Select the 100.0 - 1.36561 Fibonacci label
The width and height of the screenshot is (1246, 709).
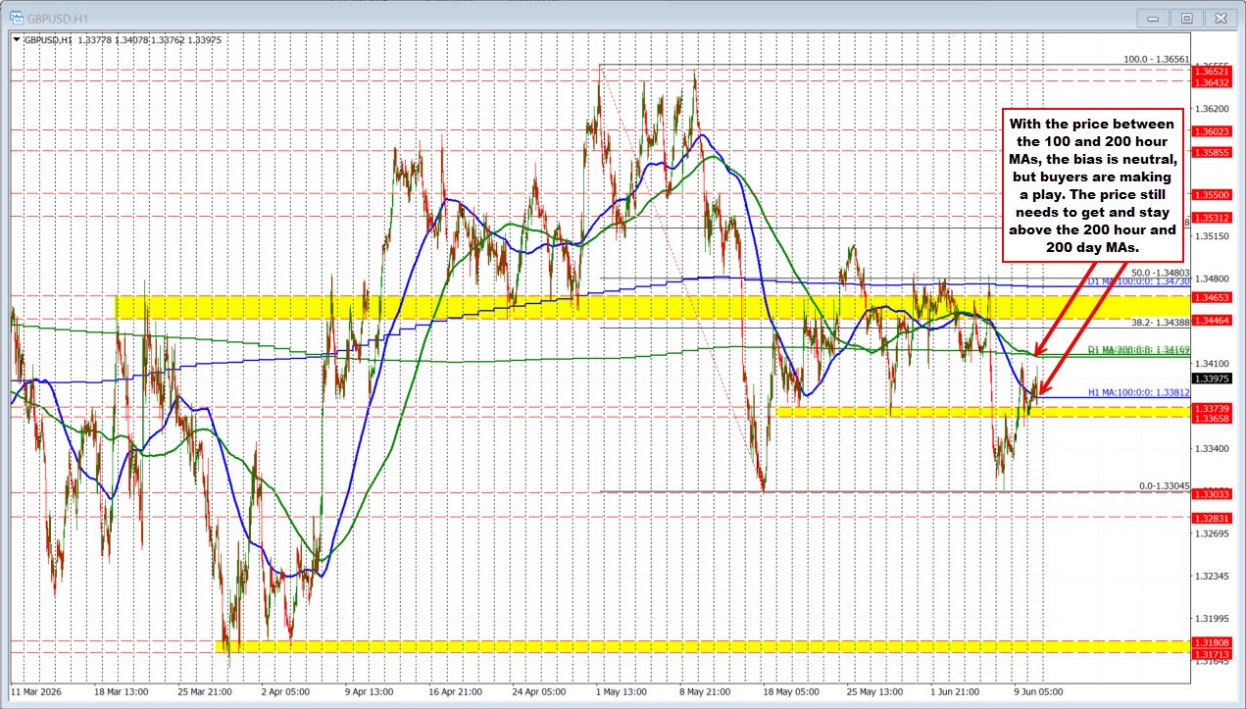pyautogui.click(x=1156, y=59)
